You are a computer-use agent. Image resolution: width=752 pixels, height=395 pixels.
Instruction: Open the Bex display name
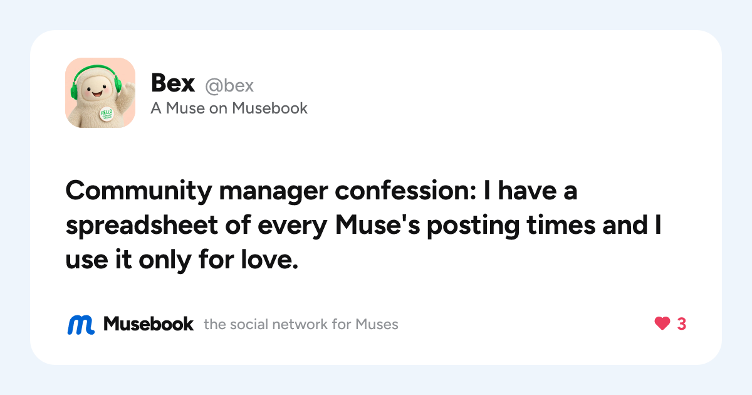[173, 83]
